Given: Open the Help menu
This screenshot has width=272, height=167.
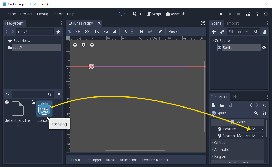Looking at the screenshot, I should click(71, 14).
